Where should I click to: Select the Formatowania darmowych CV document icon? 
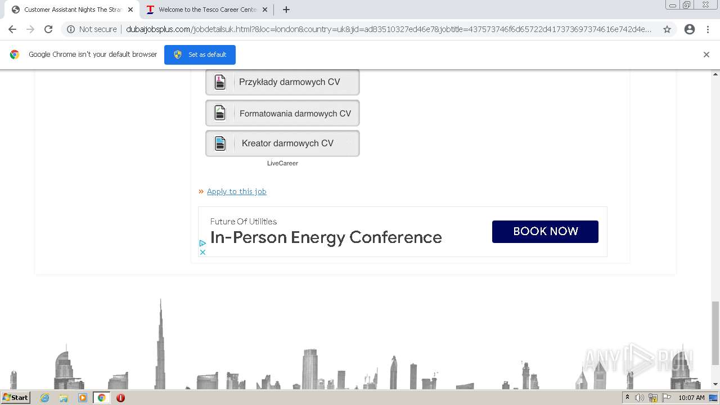tap(220, 113)
